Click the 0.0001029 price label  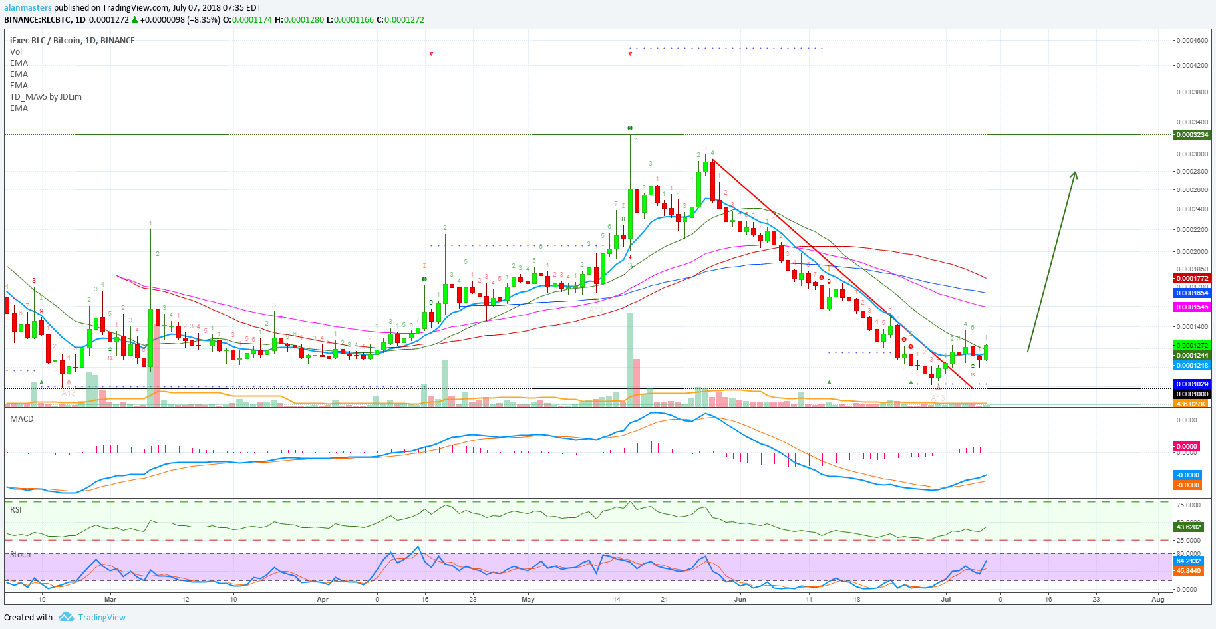point(1192,384)
